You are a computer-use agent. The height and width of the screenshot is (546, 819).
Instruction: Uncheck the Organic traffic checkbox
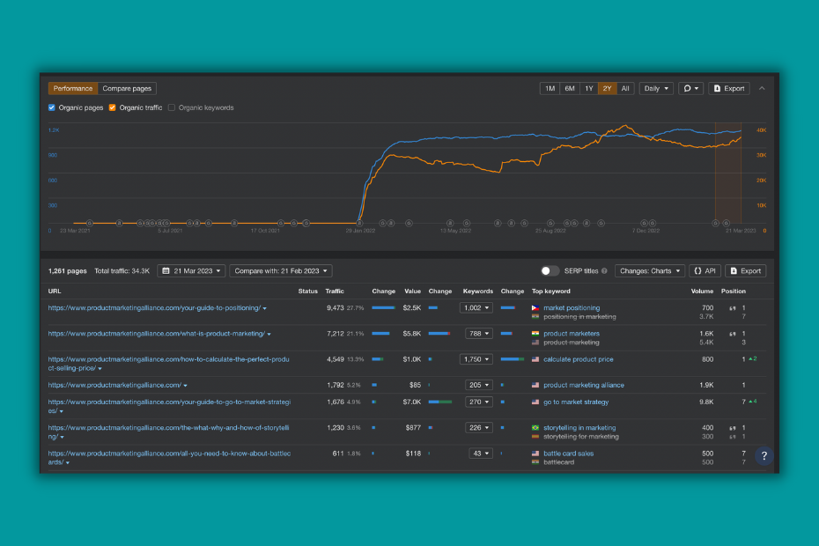(113, 107)
